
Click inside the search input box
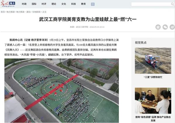[151, 4]
